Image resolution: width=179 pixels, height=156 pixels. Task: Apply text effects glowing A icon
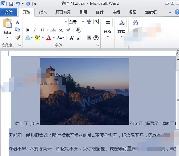pyautogui.click(x=28, y=38)
